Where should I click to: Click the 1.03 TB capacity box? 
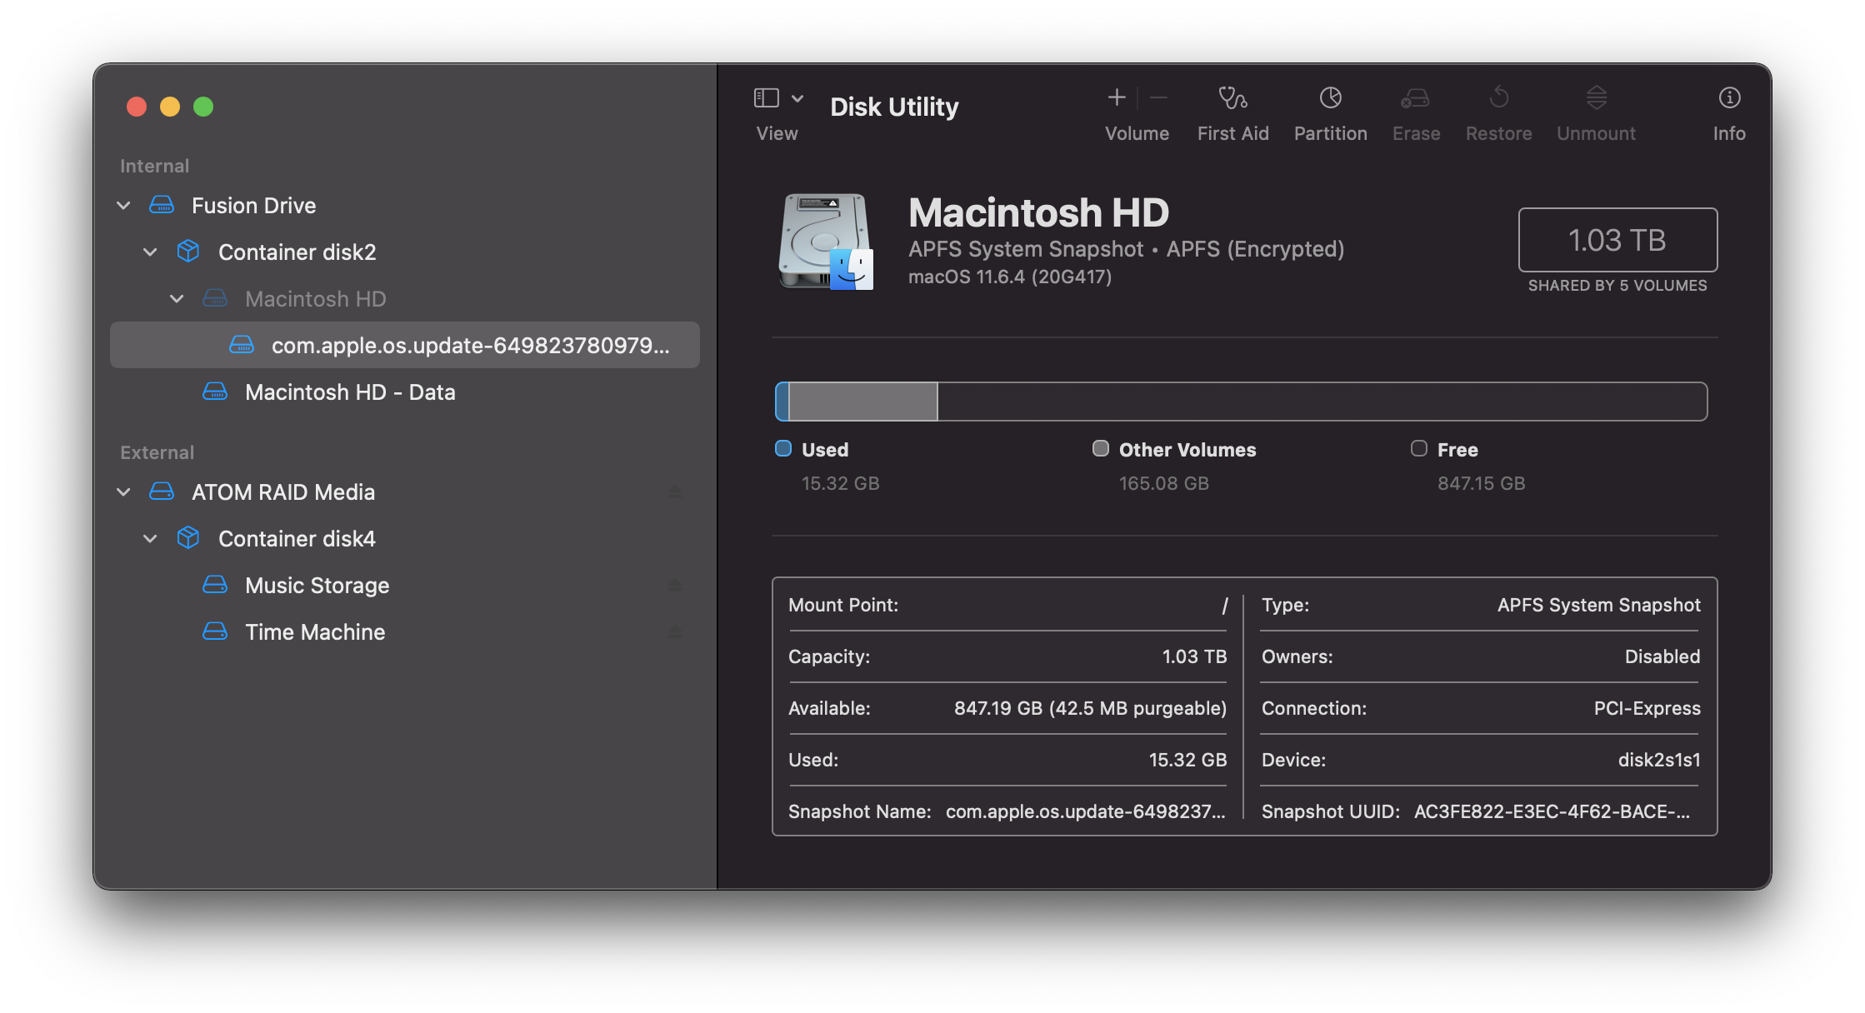coord(1617,240)
